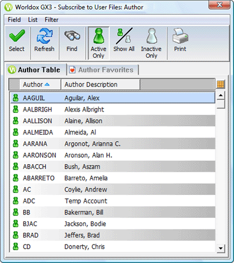Image resolution: width=234 pixels, height=263 pixels.
Task: Refresh the author list
Action: (x=44, y=40)
